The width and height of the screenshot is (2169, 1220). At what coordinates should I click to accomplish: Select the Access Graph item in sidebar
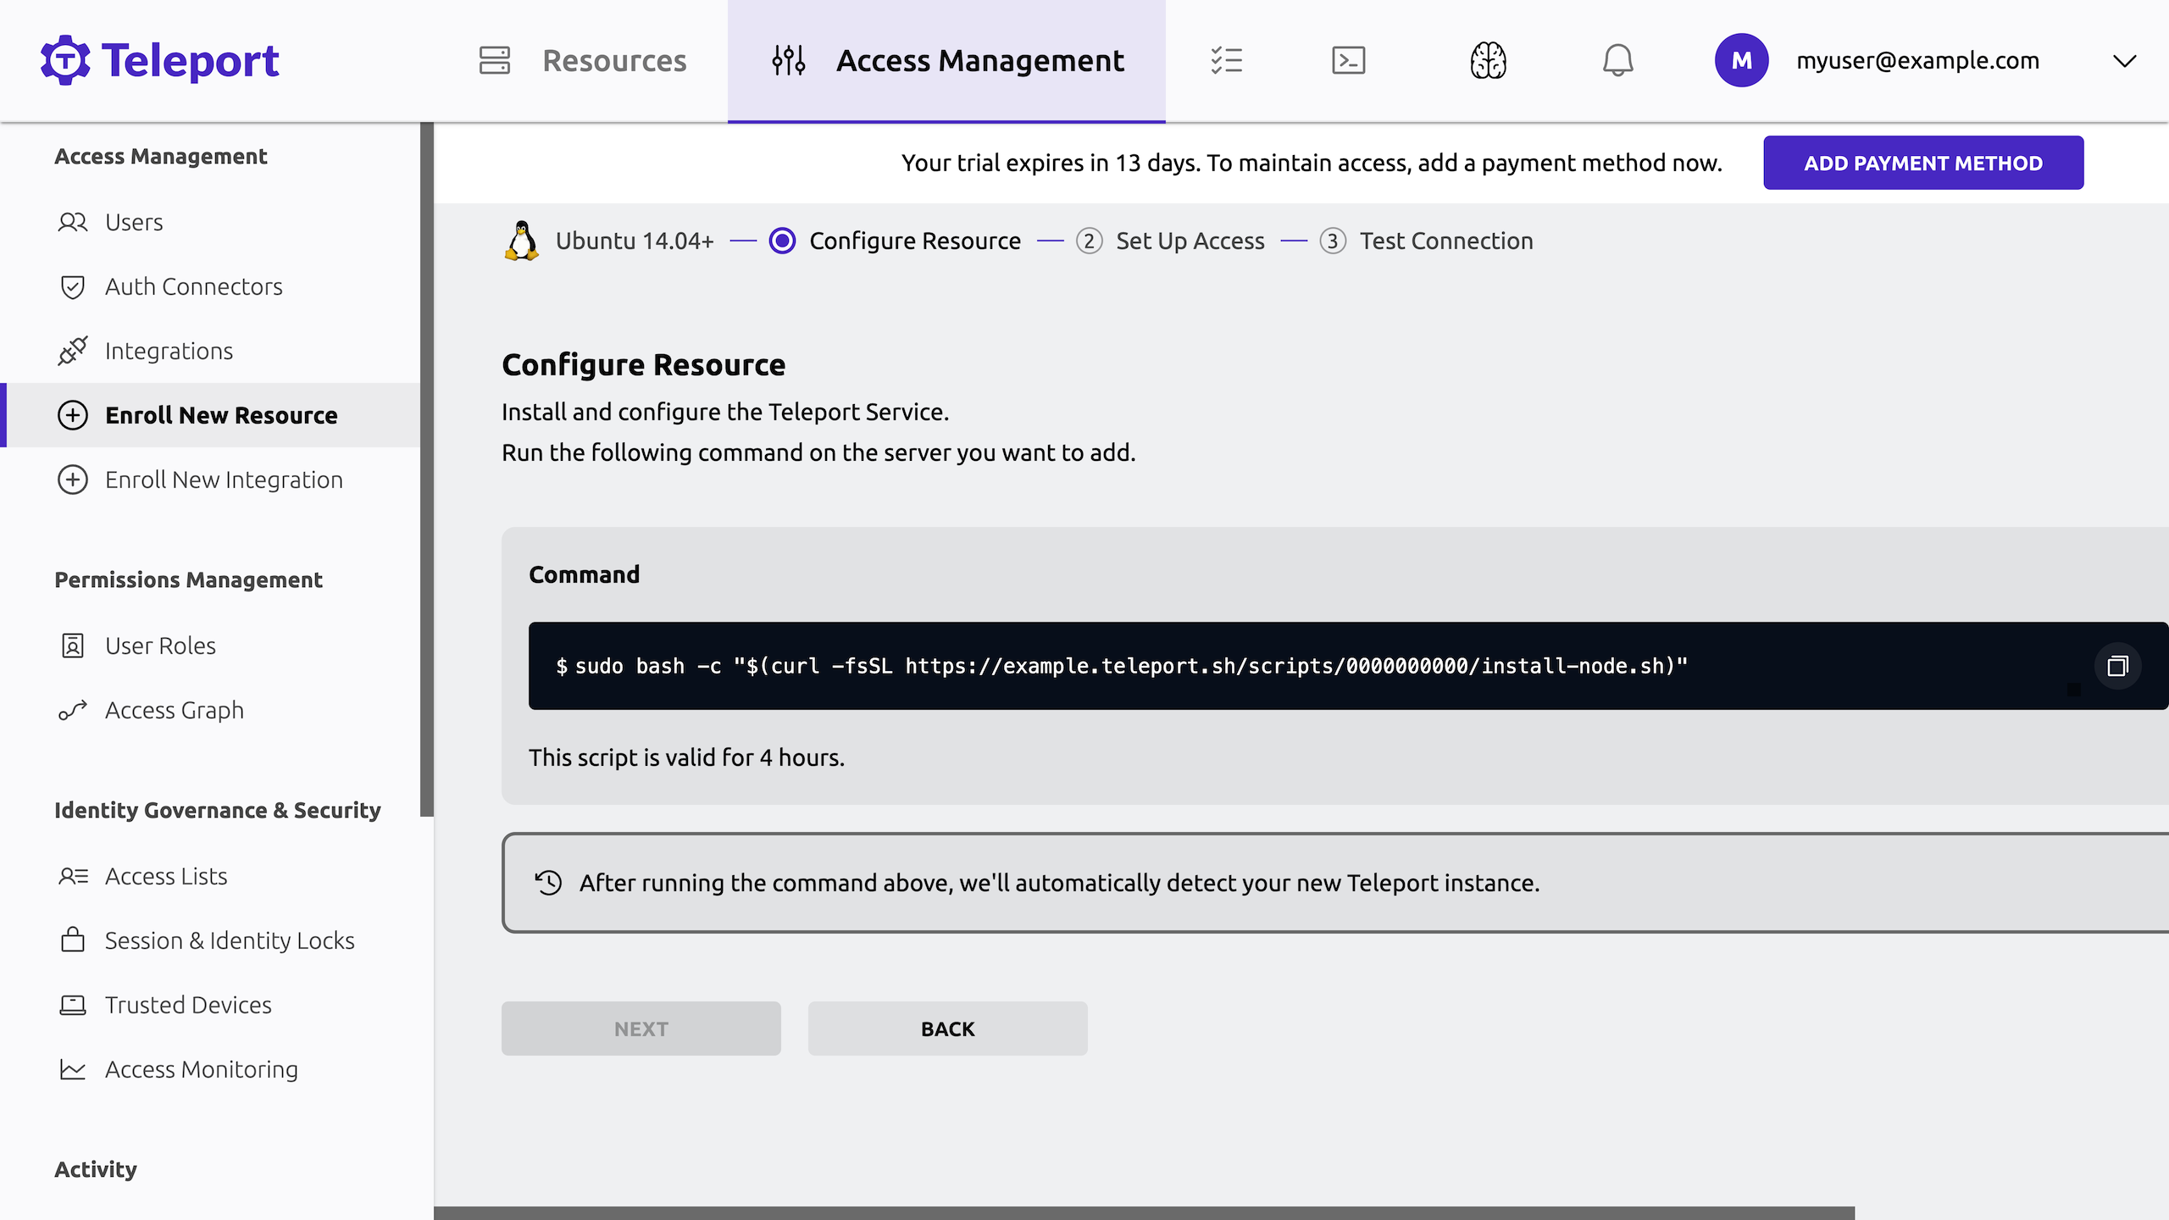click(174, 710)
